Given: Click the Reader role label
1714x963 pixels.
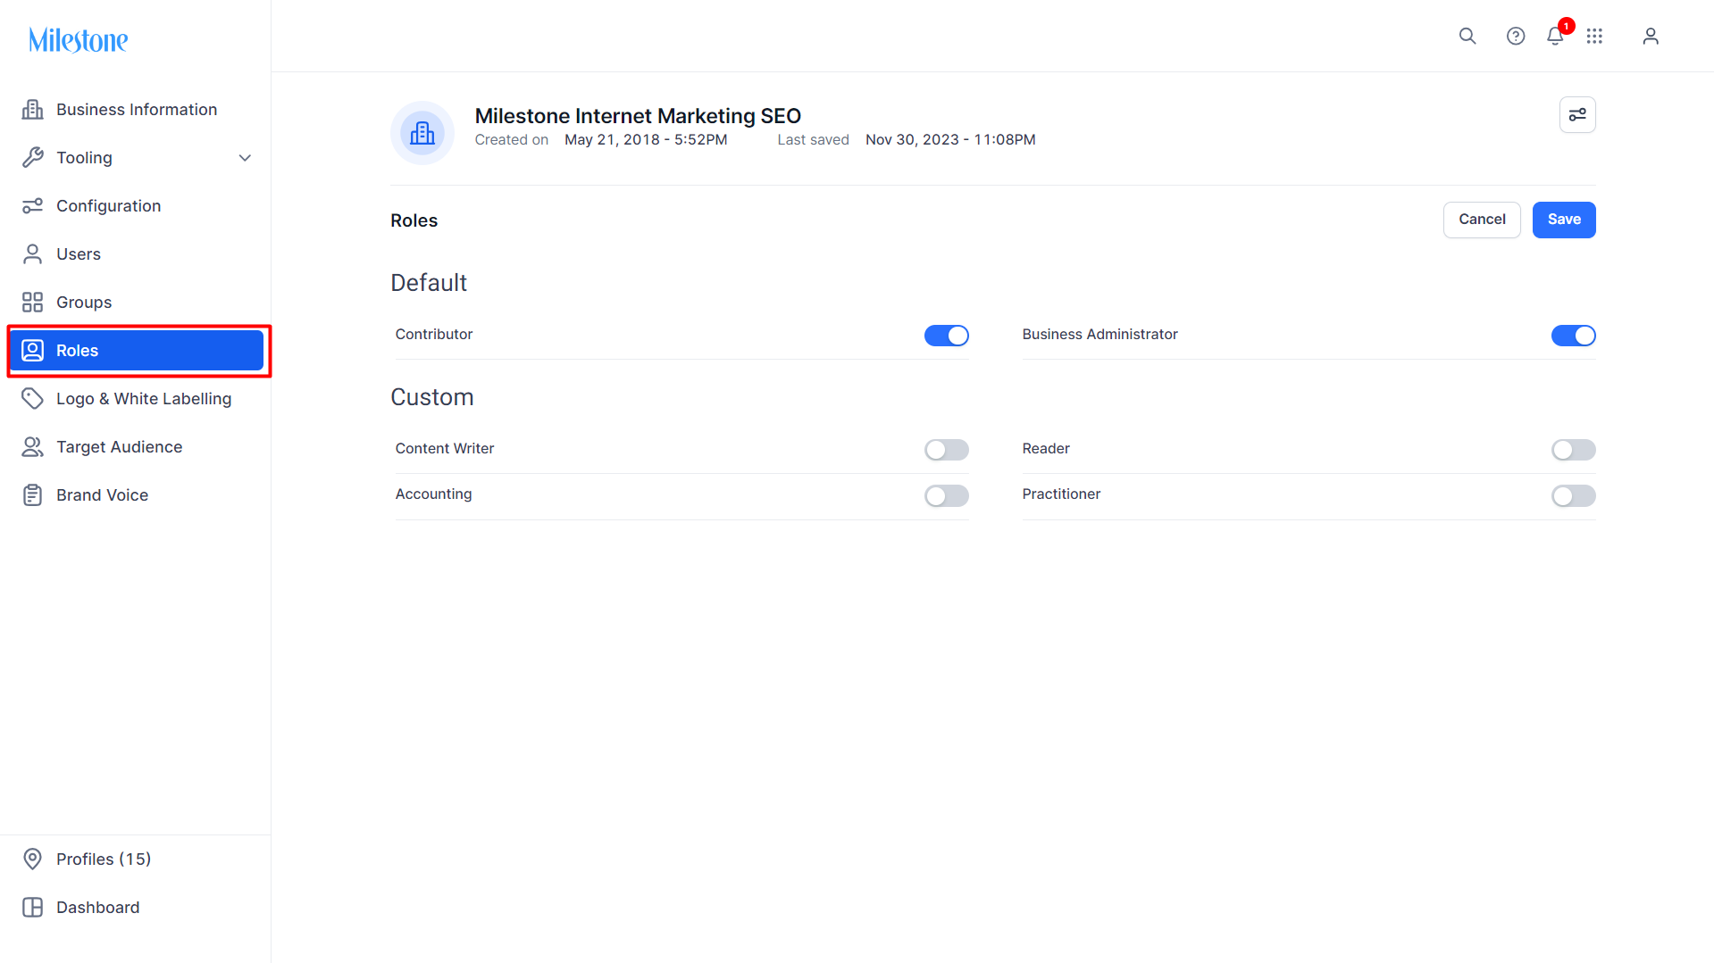Looking at the screenshot, I should point(1046,449).
